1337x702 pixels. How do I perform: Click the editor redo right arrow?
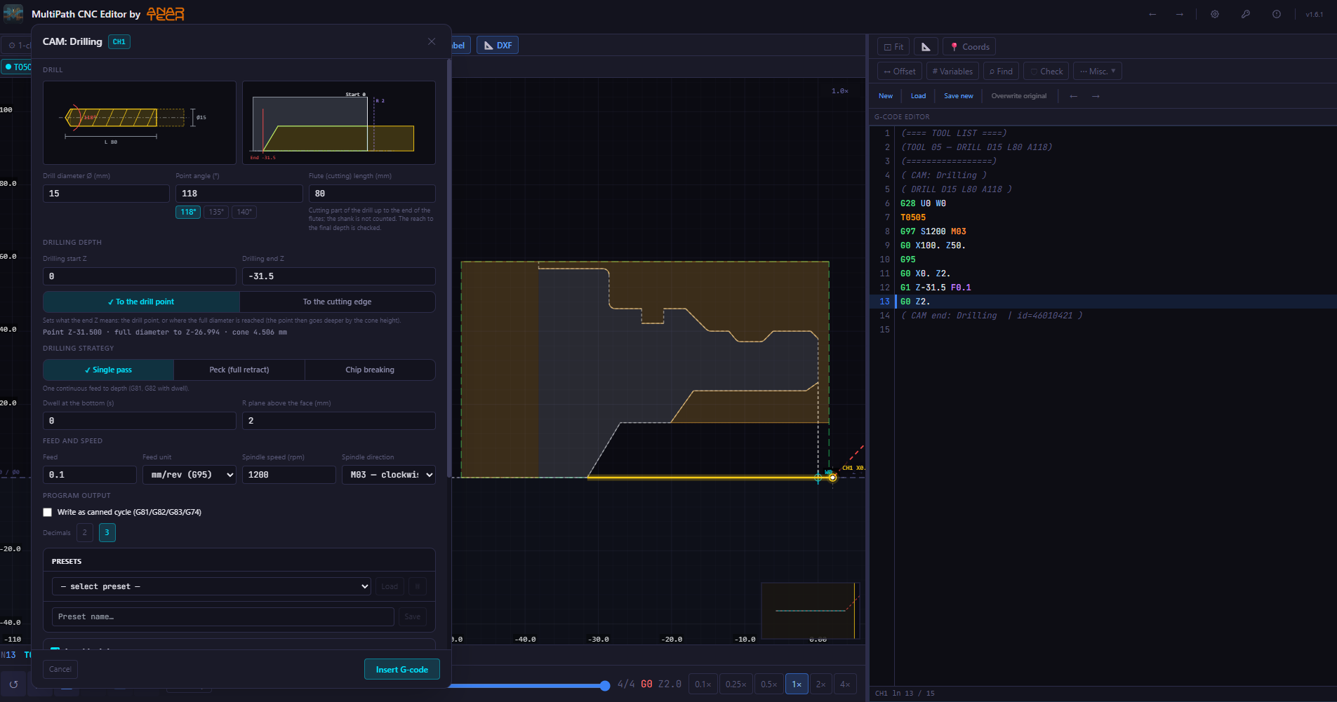(1096, 96)
